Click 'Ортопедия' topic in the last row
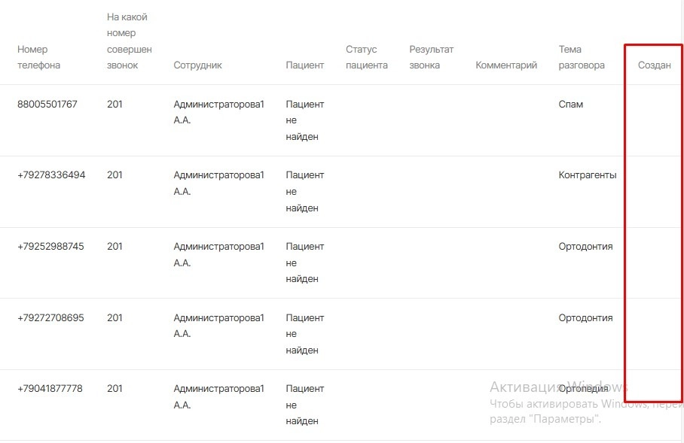This screenshot has height=443, width=684. [584, 389]
